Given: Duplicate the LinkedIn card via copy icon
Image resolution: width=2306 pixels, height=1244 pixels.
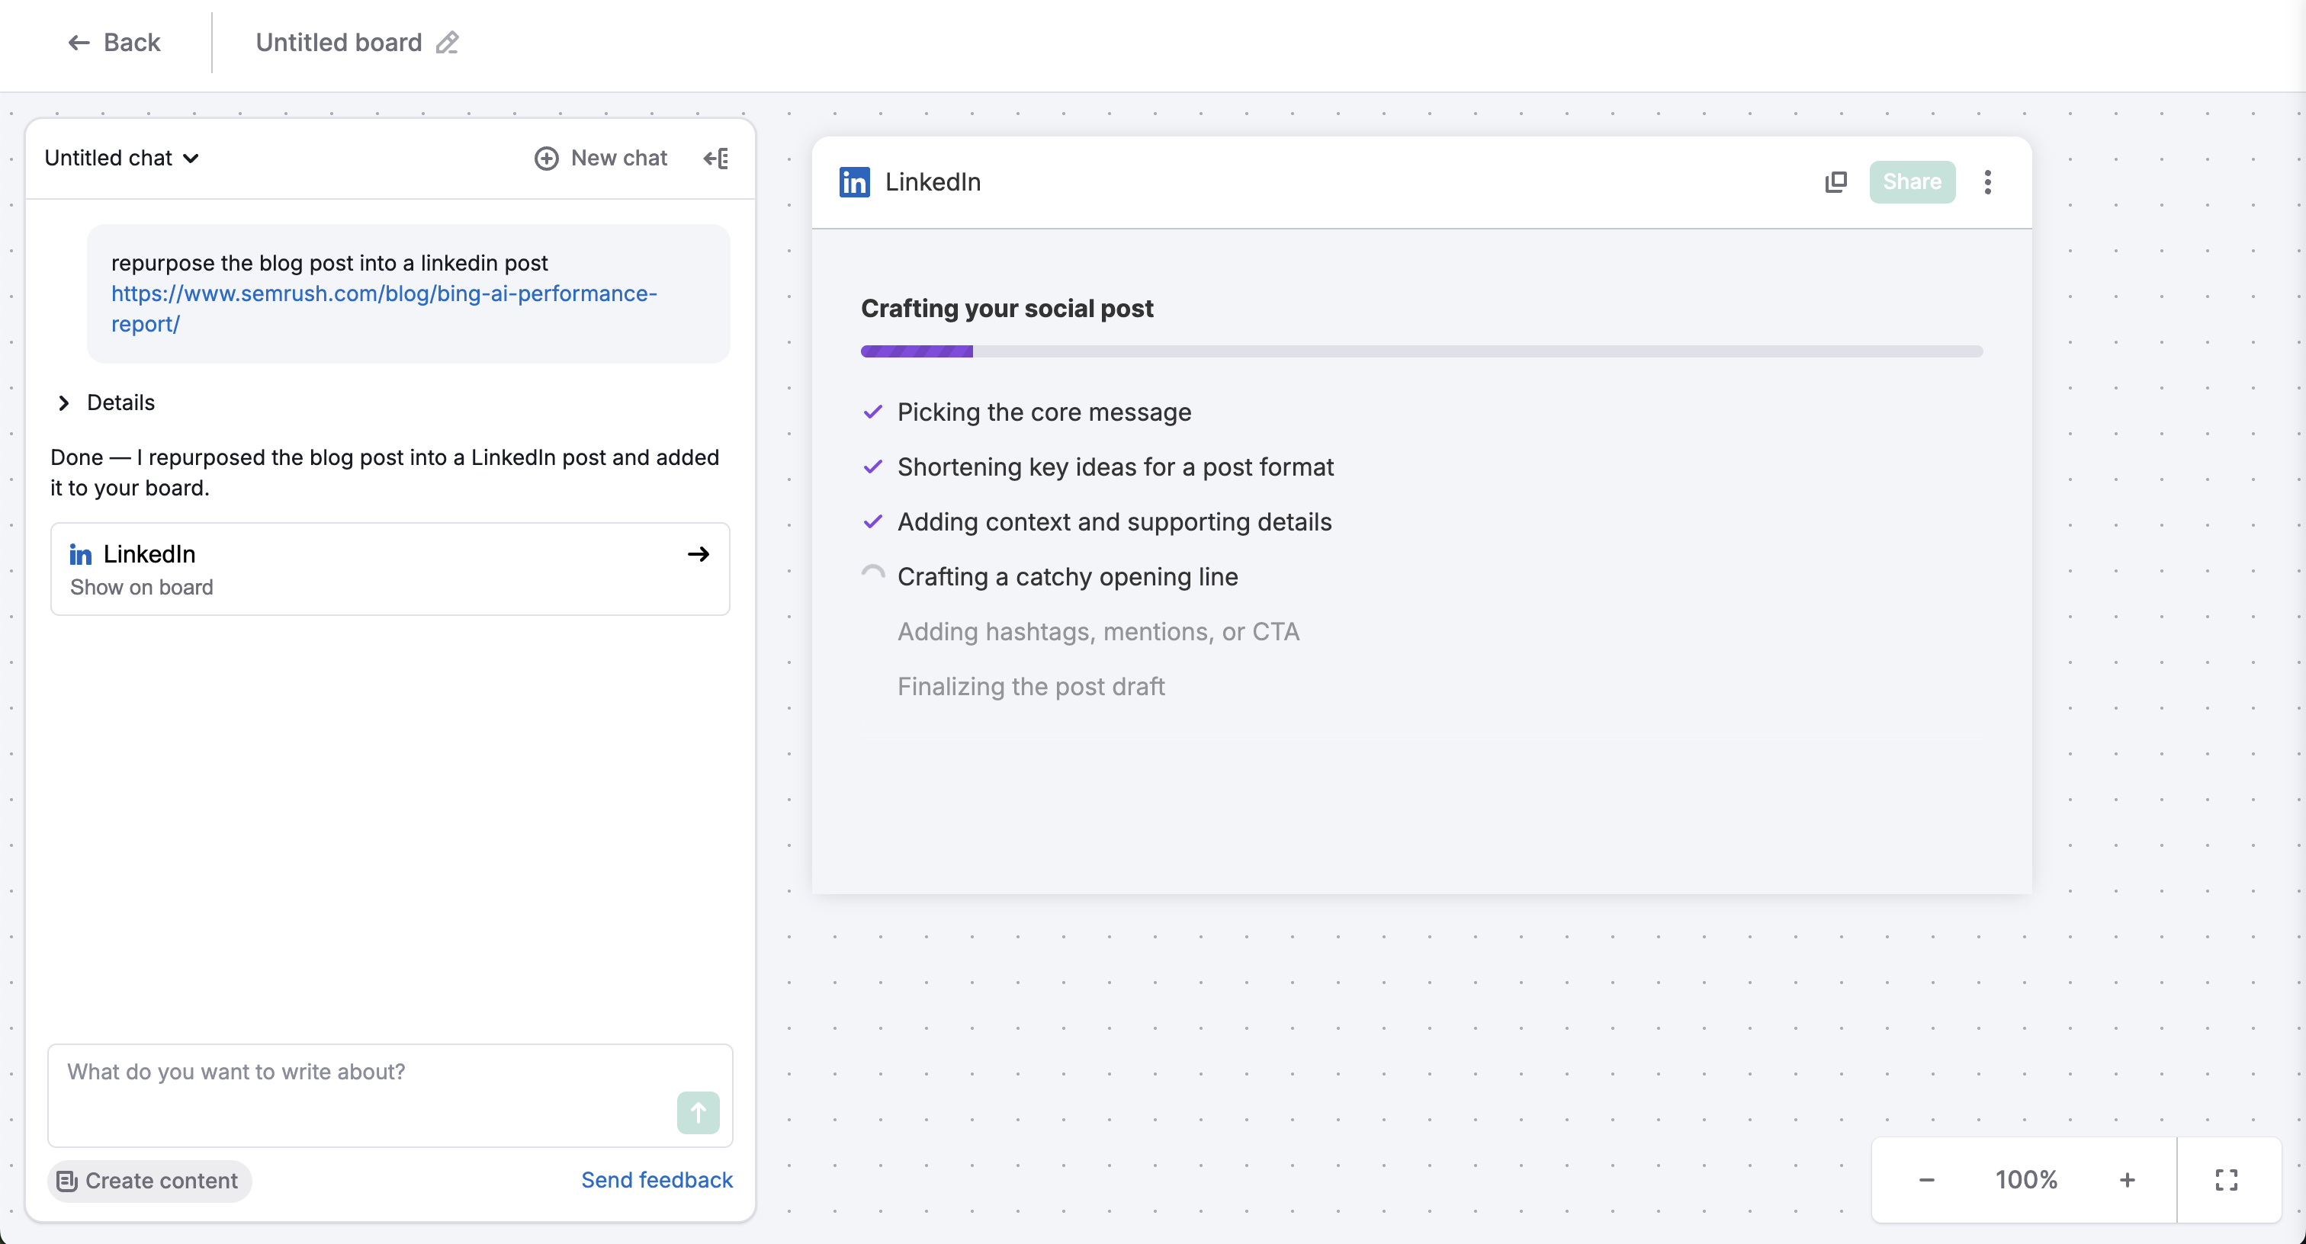Looking at the screenshot, I should click(x=1836, y=181).
